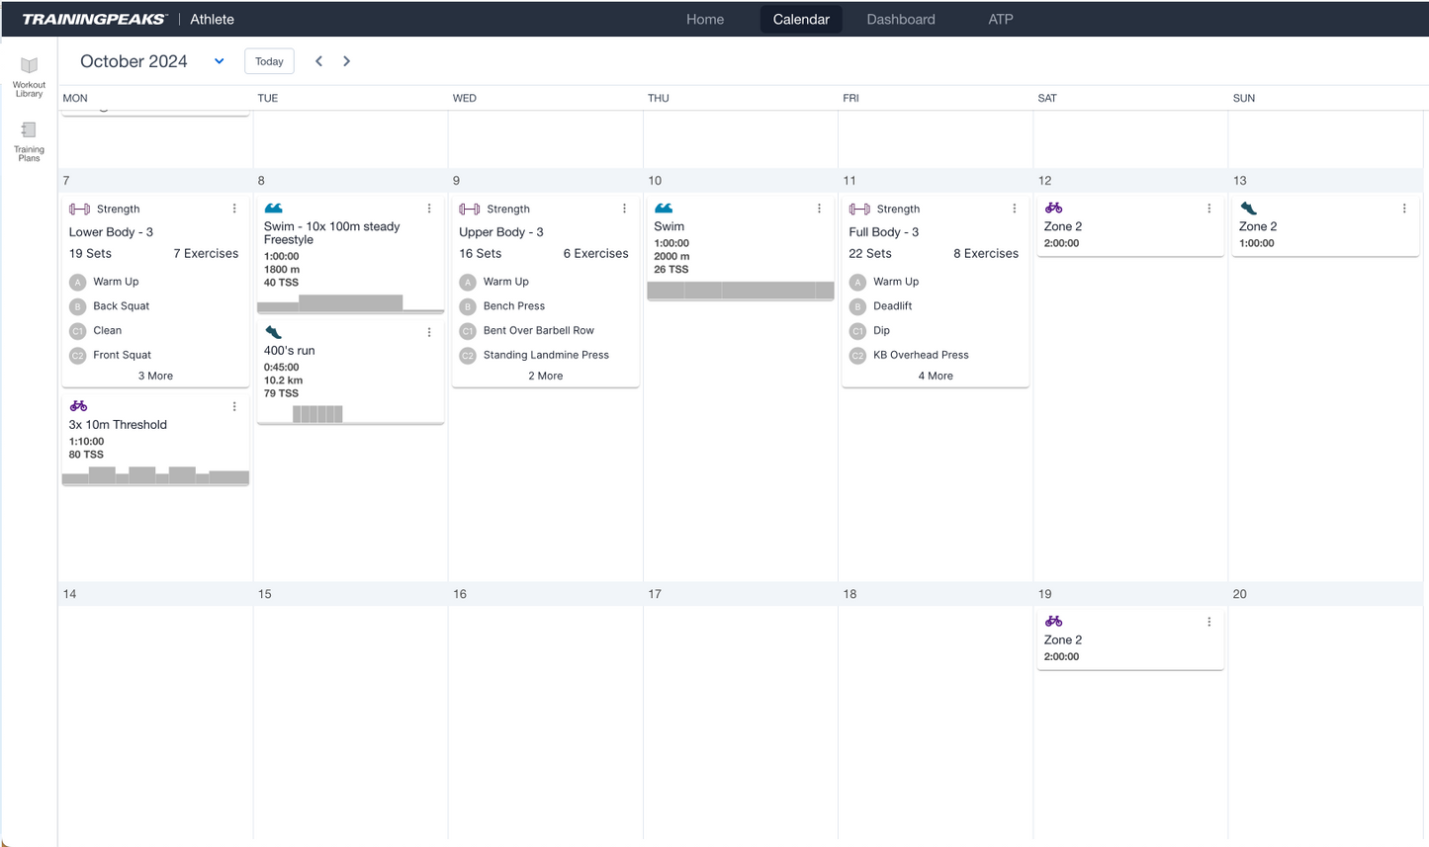
Task: Click the 3x 10m Threshold workout intensity graph
Action: tap(155, 475)
